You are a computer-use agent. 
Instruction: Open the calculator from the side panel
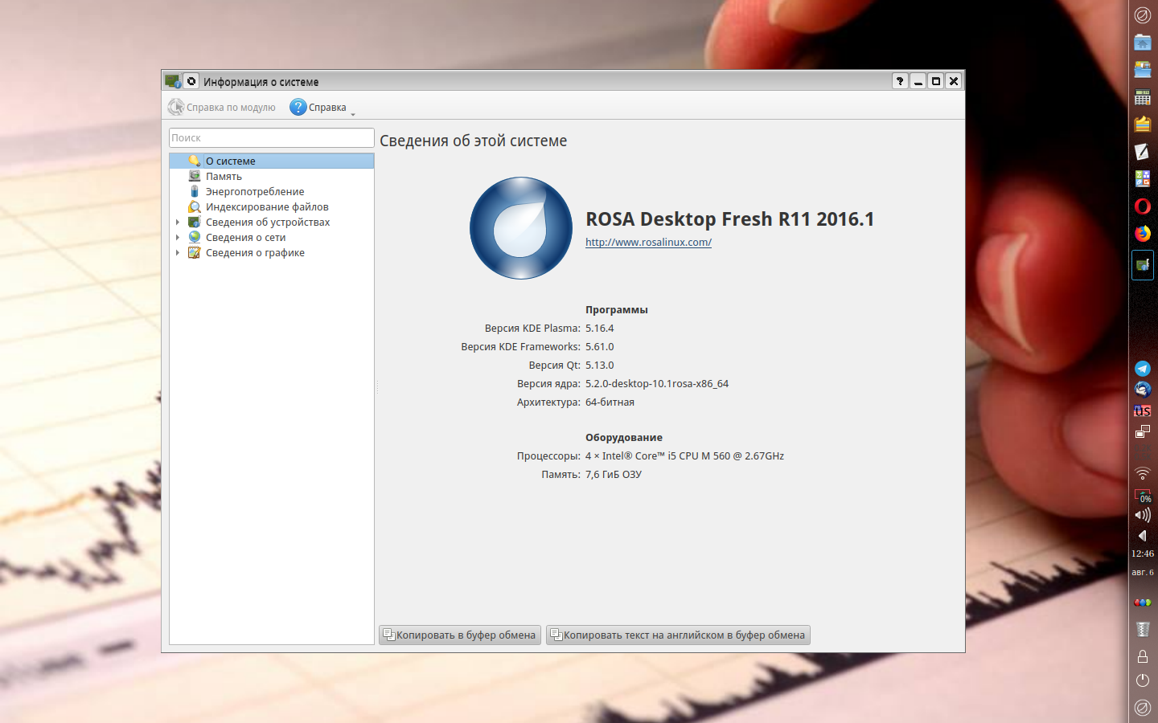1143,97
